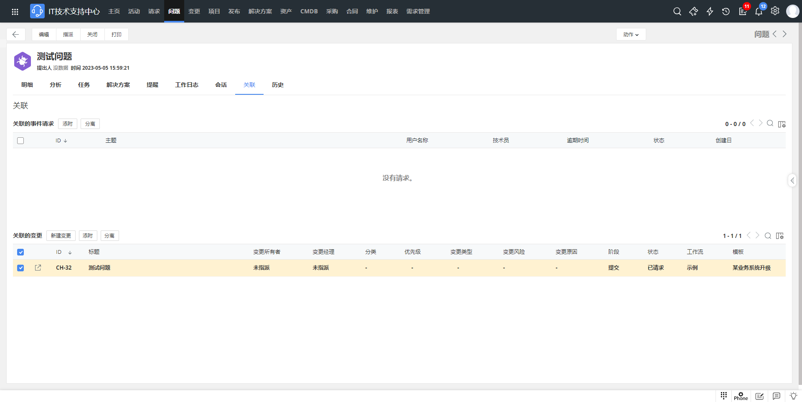
Task: Open notifications bell with badge 12
Action: (x=759, y=11)
